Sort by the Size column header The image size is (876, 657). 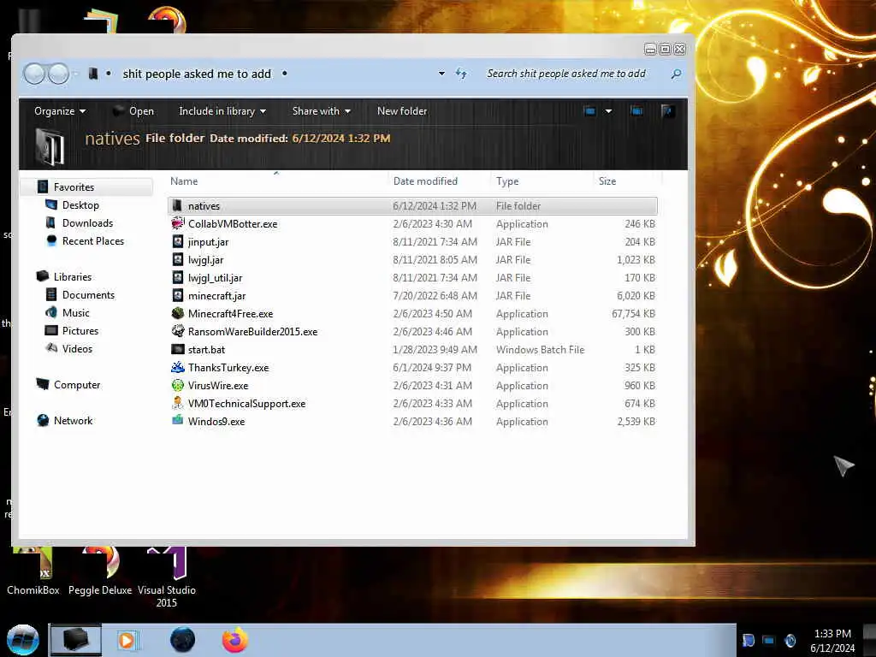[x=607, y=181]
